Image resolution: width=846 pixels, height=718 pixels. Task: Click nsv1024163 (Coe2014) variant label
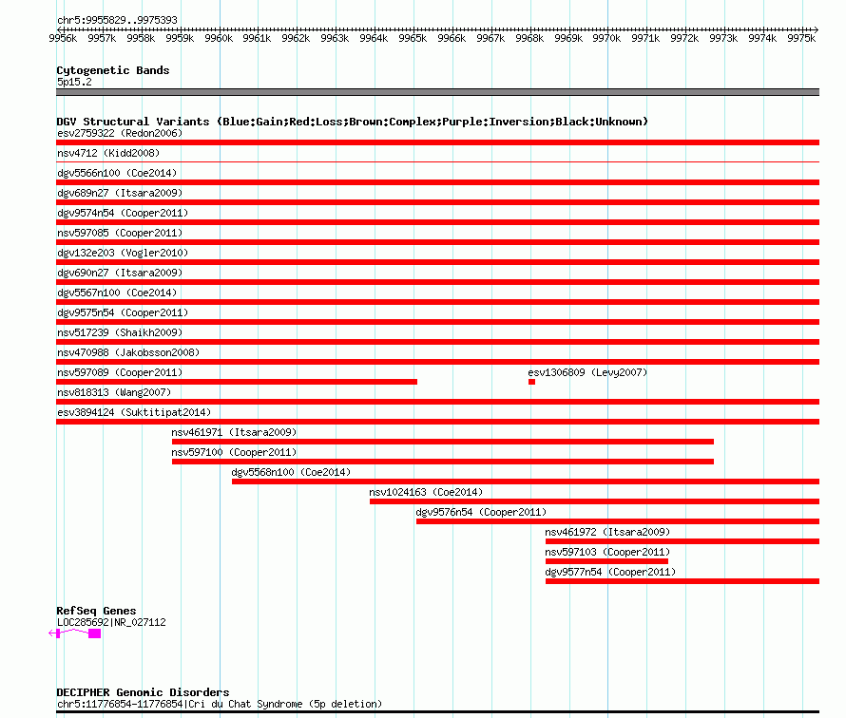point(426,492)
